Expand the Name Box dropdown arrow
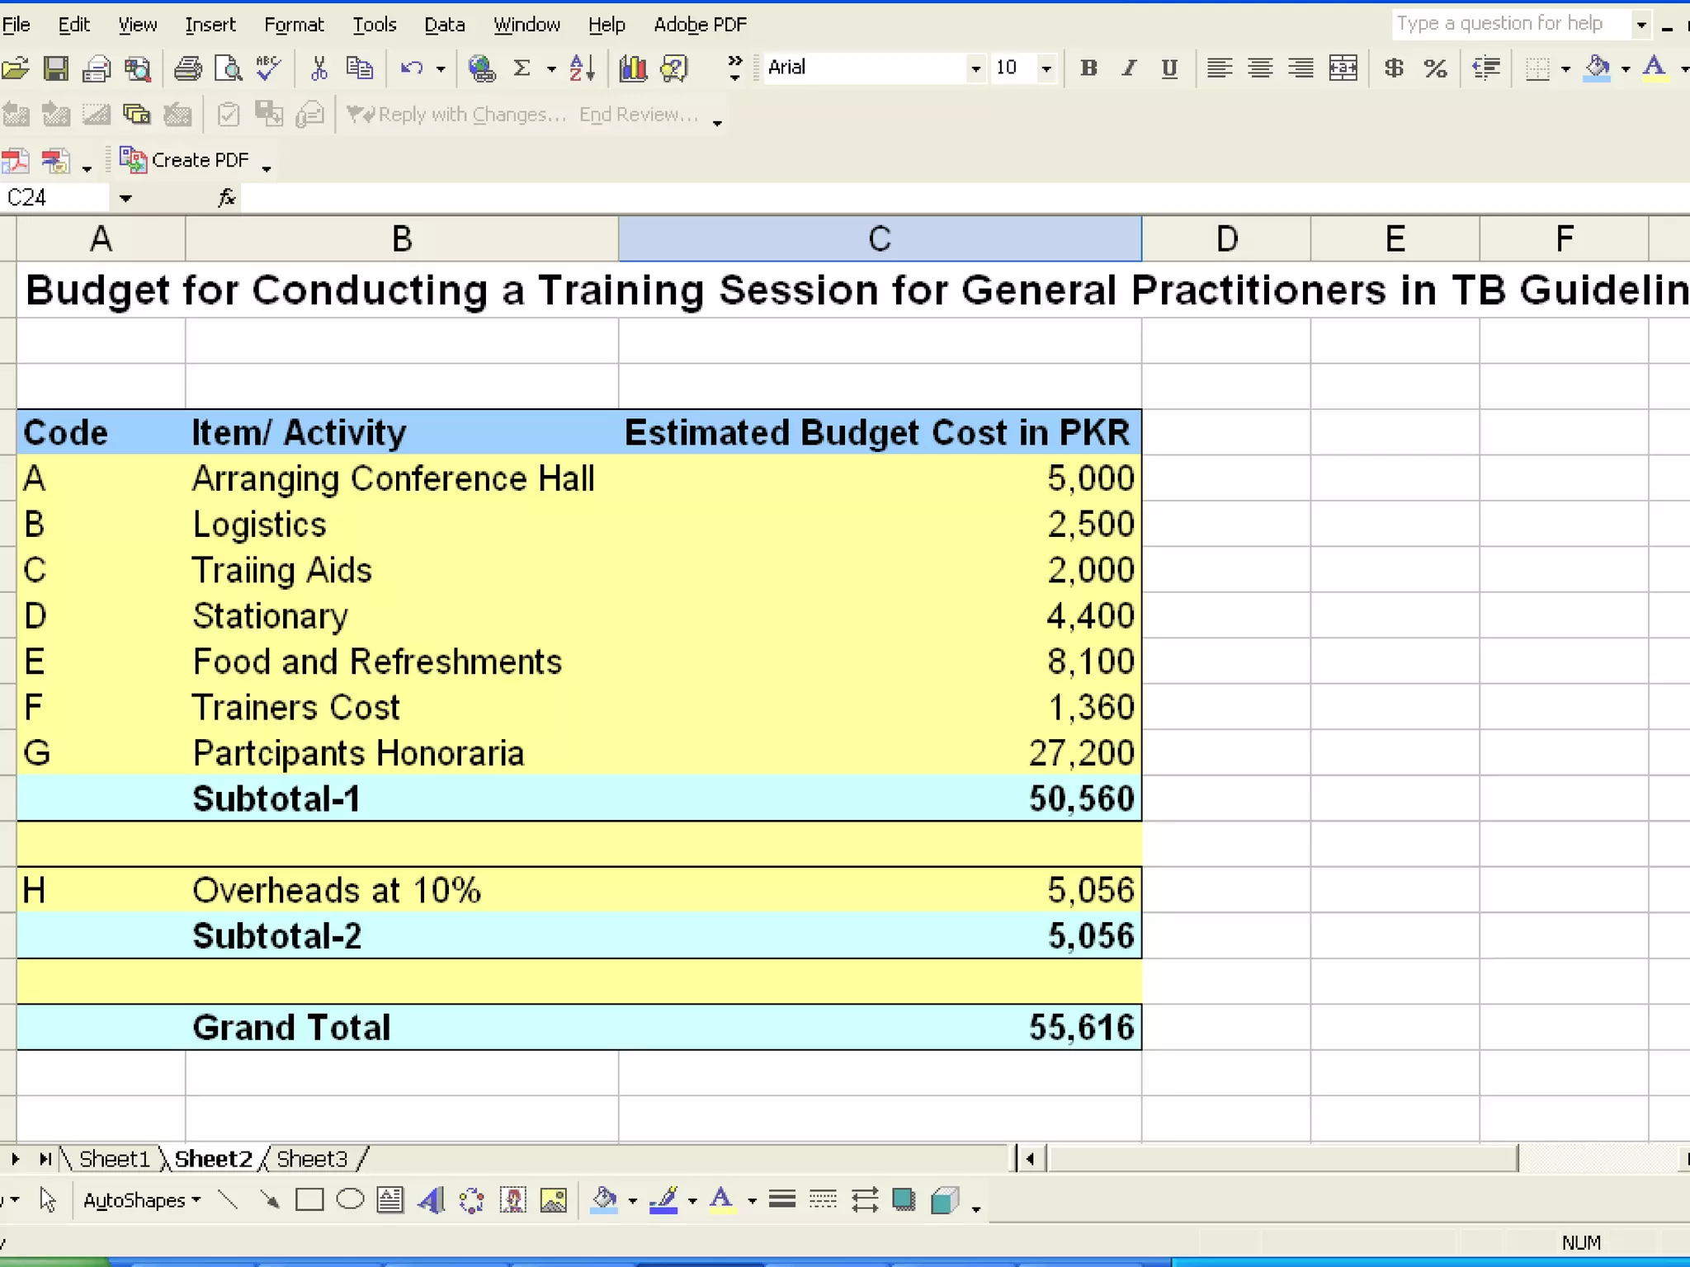 [x=125, y=198]
